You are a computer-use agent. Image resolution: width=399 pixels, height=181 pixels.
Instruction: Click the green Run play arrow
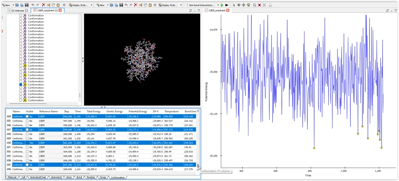(222, 5)
